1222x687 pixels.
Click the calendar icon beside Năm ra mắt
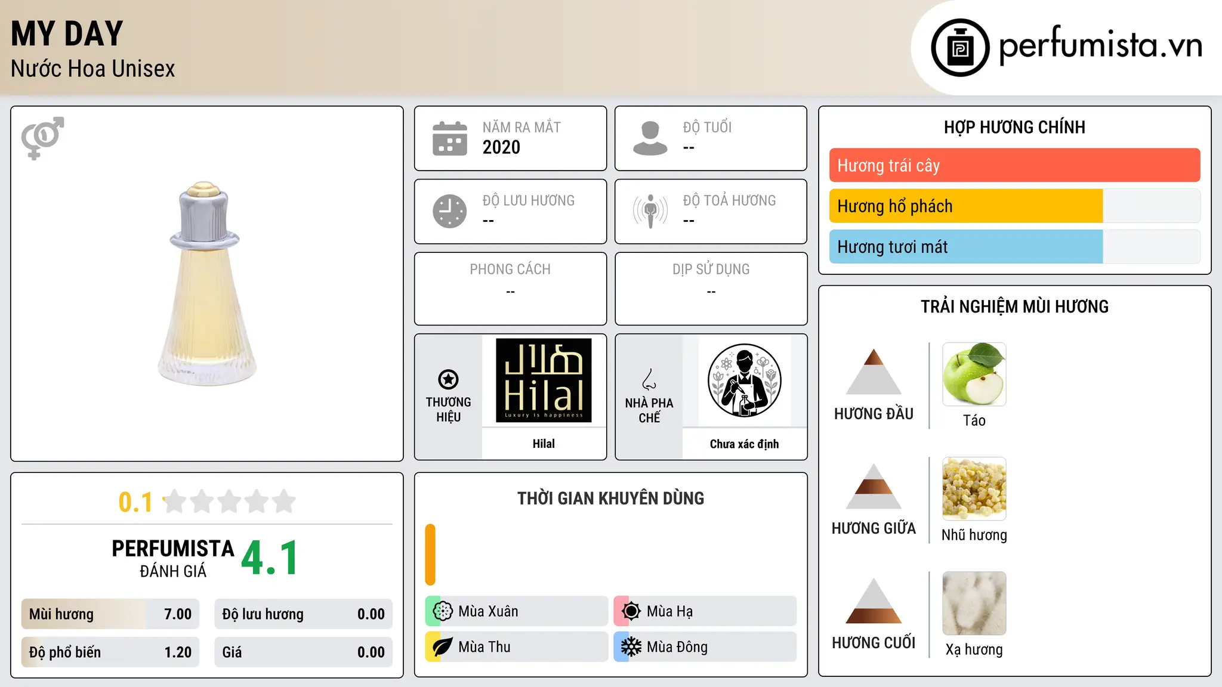tap(450, 138)
